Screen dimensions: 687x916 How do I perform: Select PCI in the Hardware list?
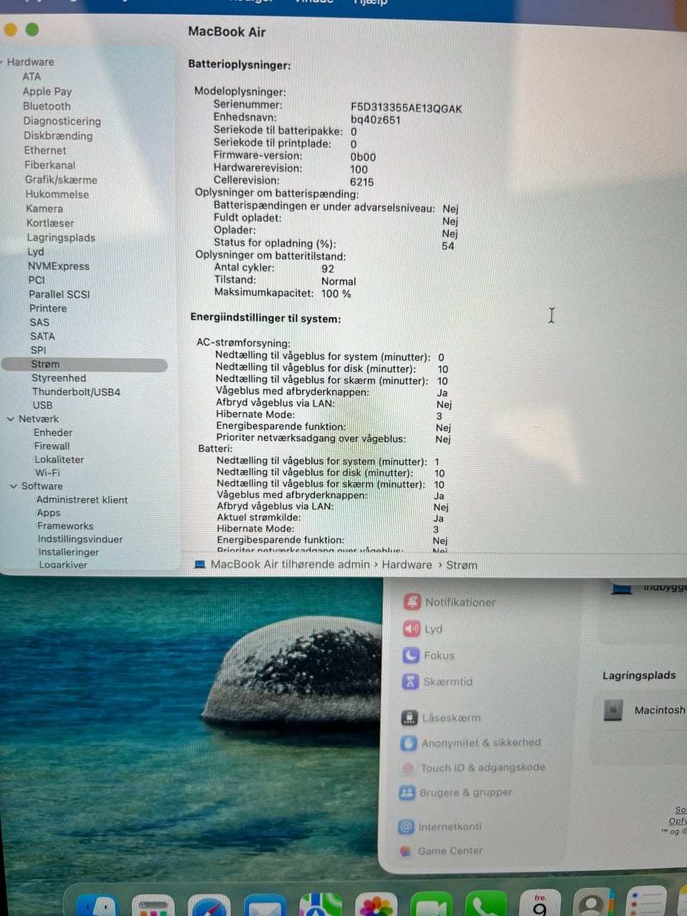pos(36,280)
